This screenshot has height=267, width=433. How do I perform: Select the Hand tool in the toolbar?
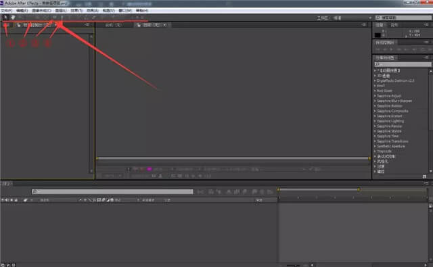pos(13,18)
